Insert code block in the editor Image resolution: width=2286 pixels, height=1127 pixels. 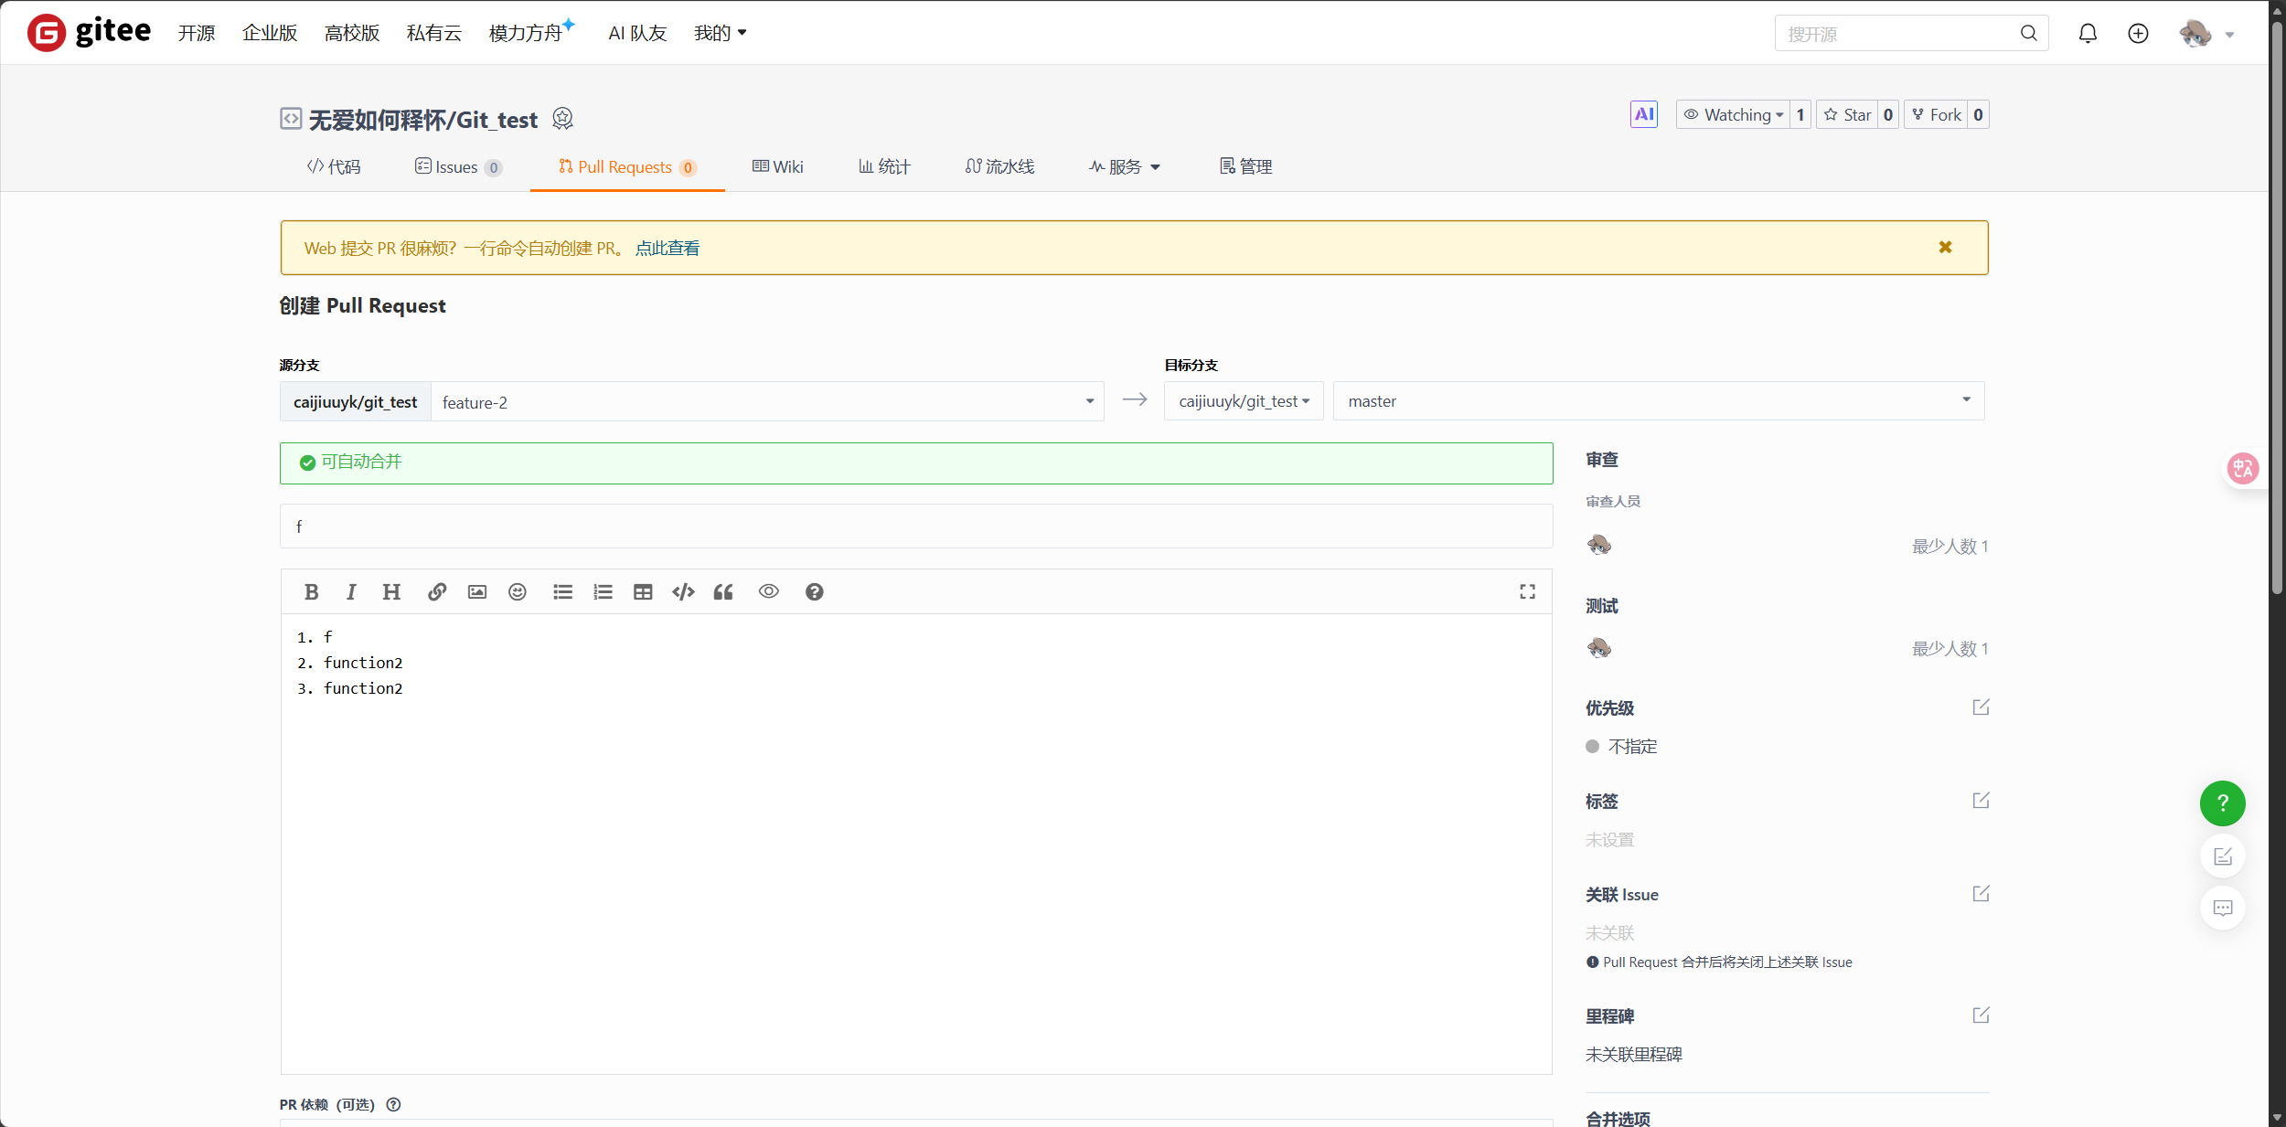pos(683,592)
